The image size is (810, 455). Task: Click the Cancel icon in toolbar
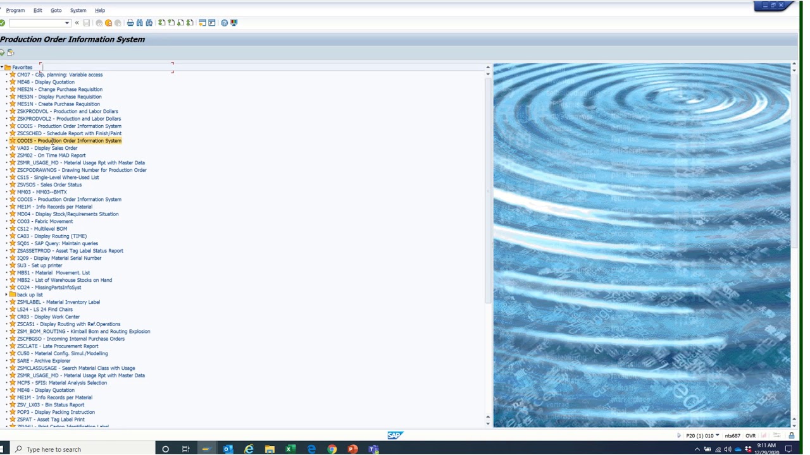coord(118,23)
